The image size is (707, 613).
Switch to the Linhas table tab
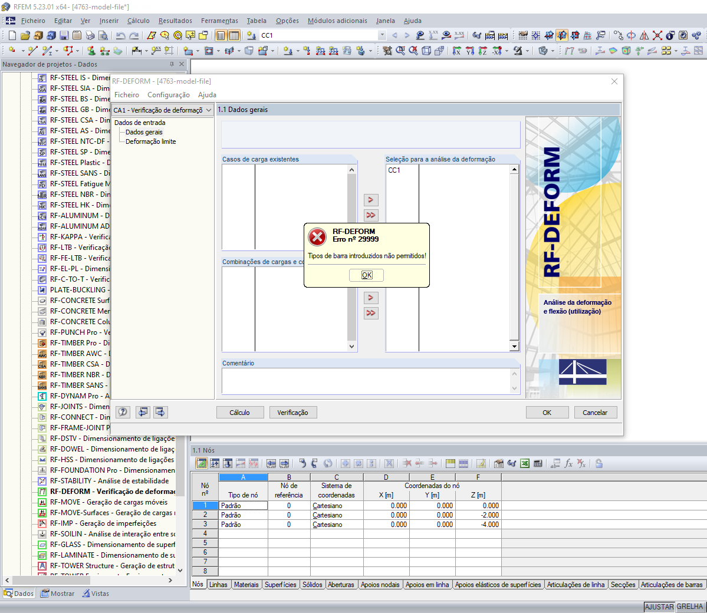pyautogui.click(x=218, y=585)
